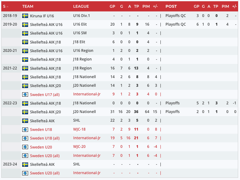Click the globe icon beside Sweden U18 WJC-18 row
The image size is (240, 180).
point(25,129)
